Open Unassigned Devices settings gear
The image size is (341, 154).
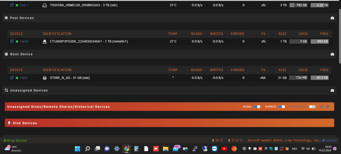coord(327,107)
